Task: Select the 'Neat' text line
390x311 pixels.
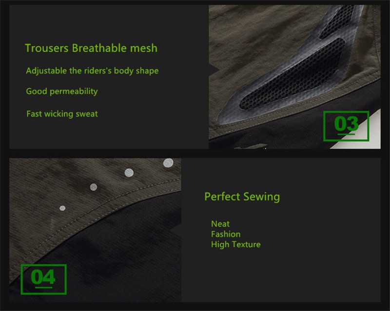Action: [x=220, y=224]
